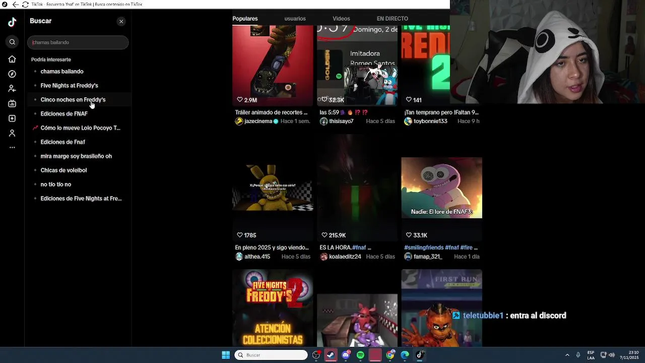Open Atención Coleccionistas Freddy's 2 thumbnail
Image resolution: width=645 pixels, height=363 pixels.
coord(273,308)
